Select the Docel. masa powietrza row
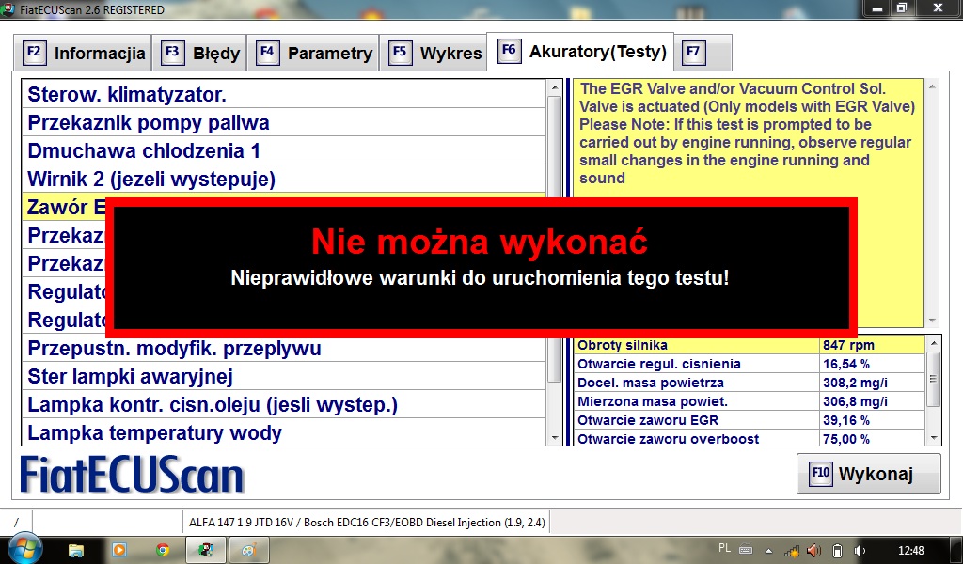The height and width of the screenshot is (564, 963). pos(750,383)
